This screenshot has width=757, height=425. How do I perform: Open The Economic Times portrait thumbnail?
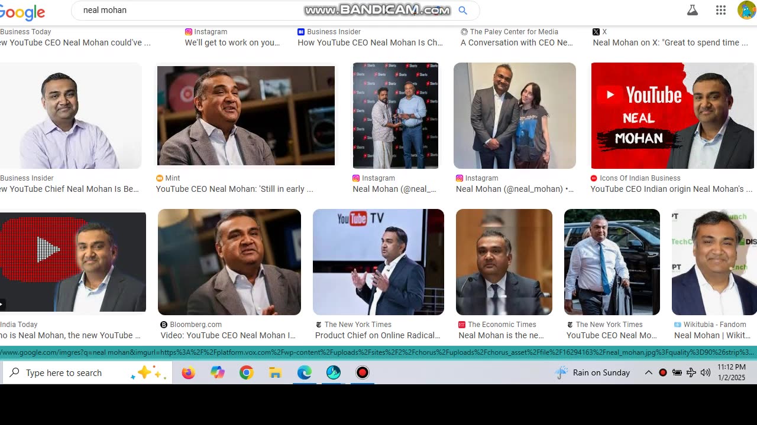504,262
